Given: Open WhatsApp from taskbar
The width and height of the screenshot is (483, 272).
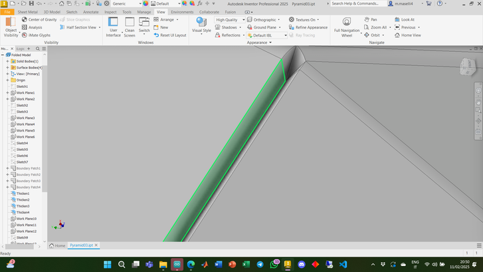Looking at the screenshot, I should 274,264.
